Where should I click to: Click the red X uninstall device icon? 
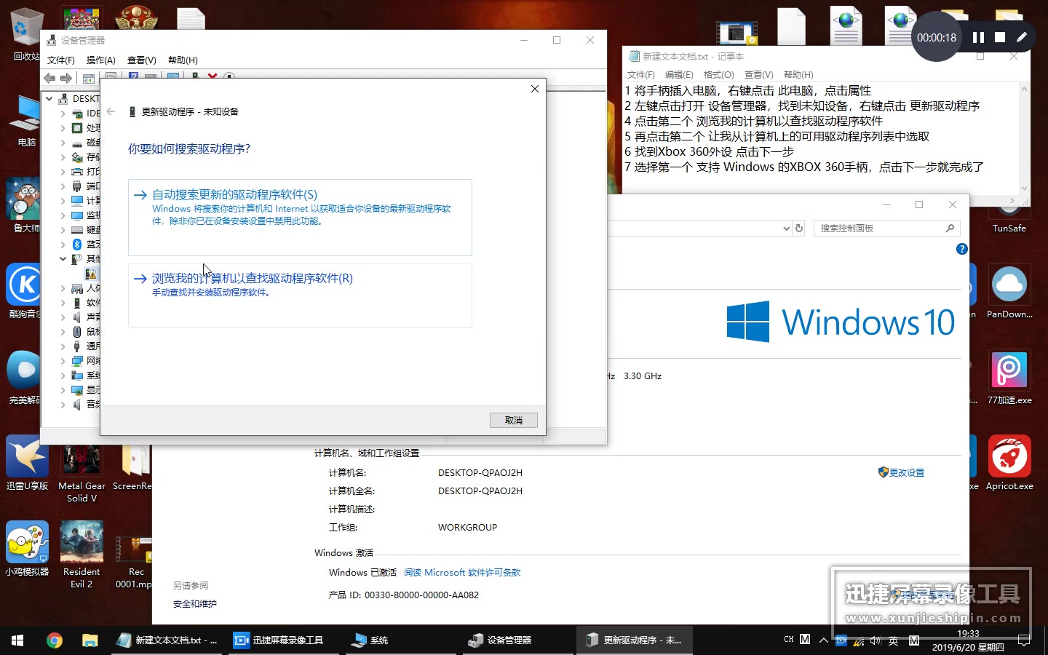click(x=213, y=76)
